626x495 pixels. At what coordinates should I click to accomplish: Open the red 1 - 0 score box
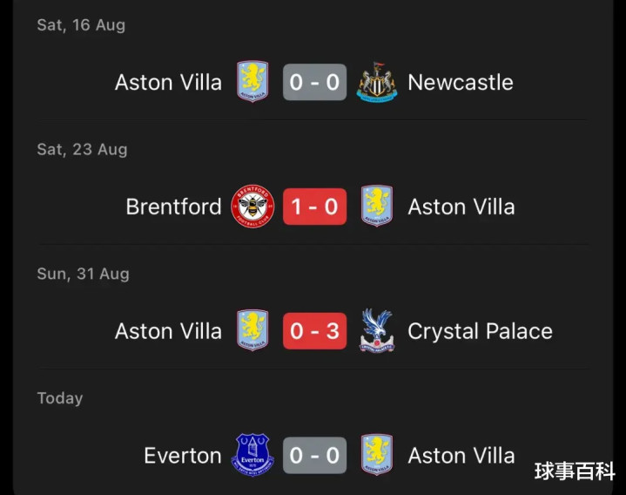click(314, 207)
